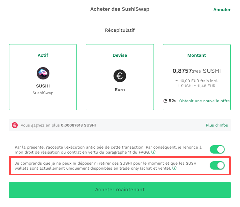Click the Euro currency symbol icon
Viewport: 240px width, 207px height.
pyautogui.click(x=120, y=76)
